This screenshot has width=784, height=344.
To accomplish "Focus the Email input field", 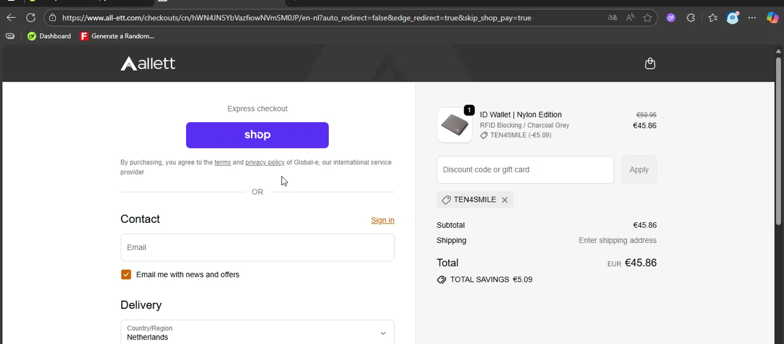I will (257, 247).
